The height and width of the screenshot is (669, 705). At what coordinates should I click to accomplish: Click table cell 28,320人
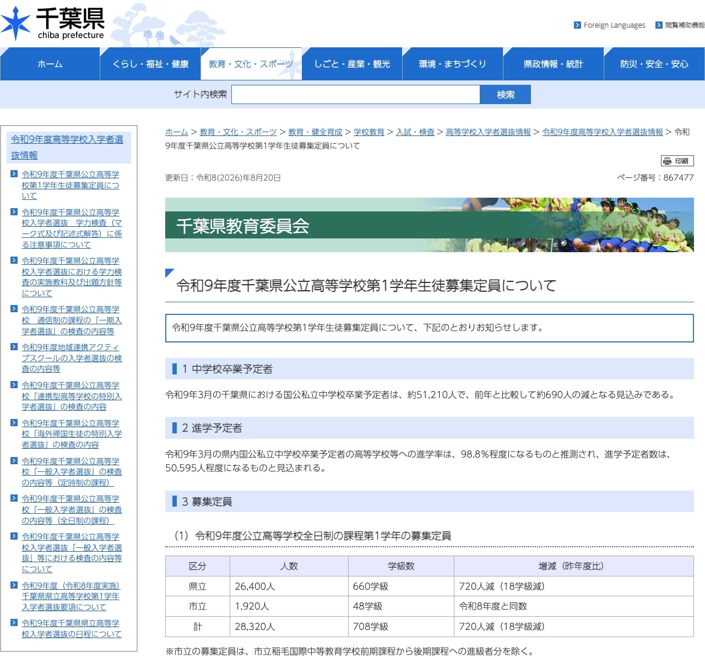[x=289, y=627]
